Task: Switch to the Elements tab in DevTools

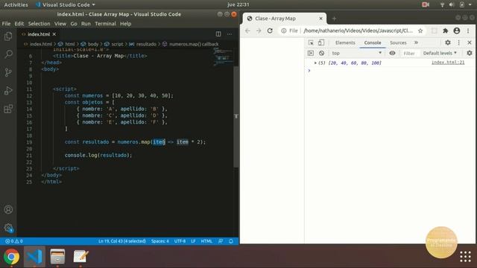Action: pos(345,43)
